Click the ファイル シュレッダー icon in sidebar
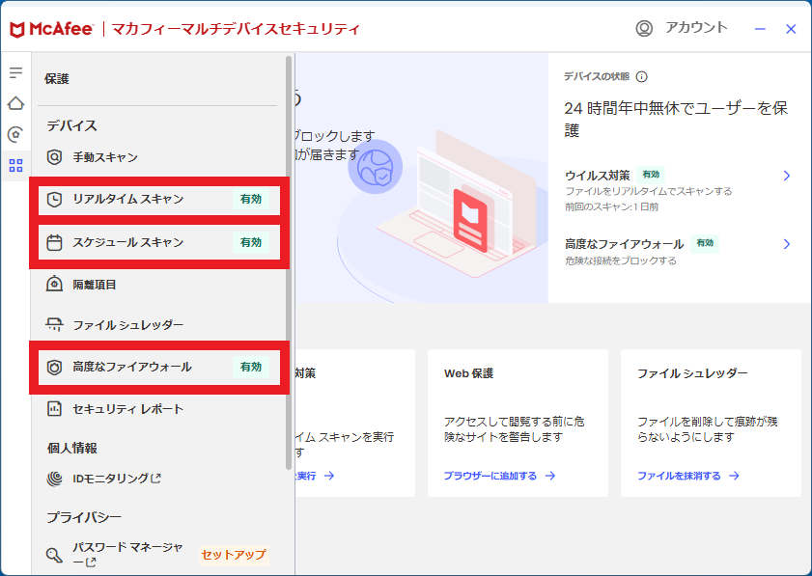Viewport: 812px width, 576px height. (x=55, y=325)
